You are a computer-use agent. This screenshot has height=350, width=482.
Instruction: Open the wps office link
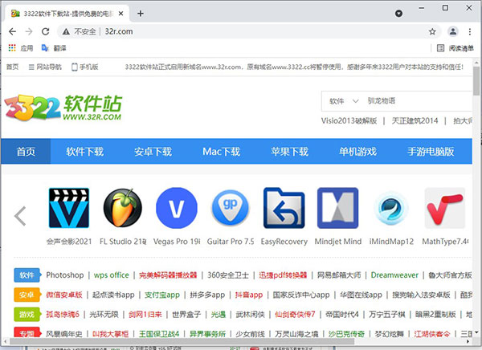click(112, 275)
